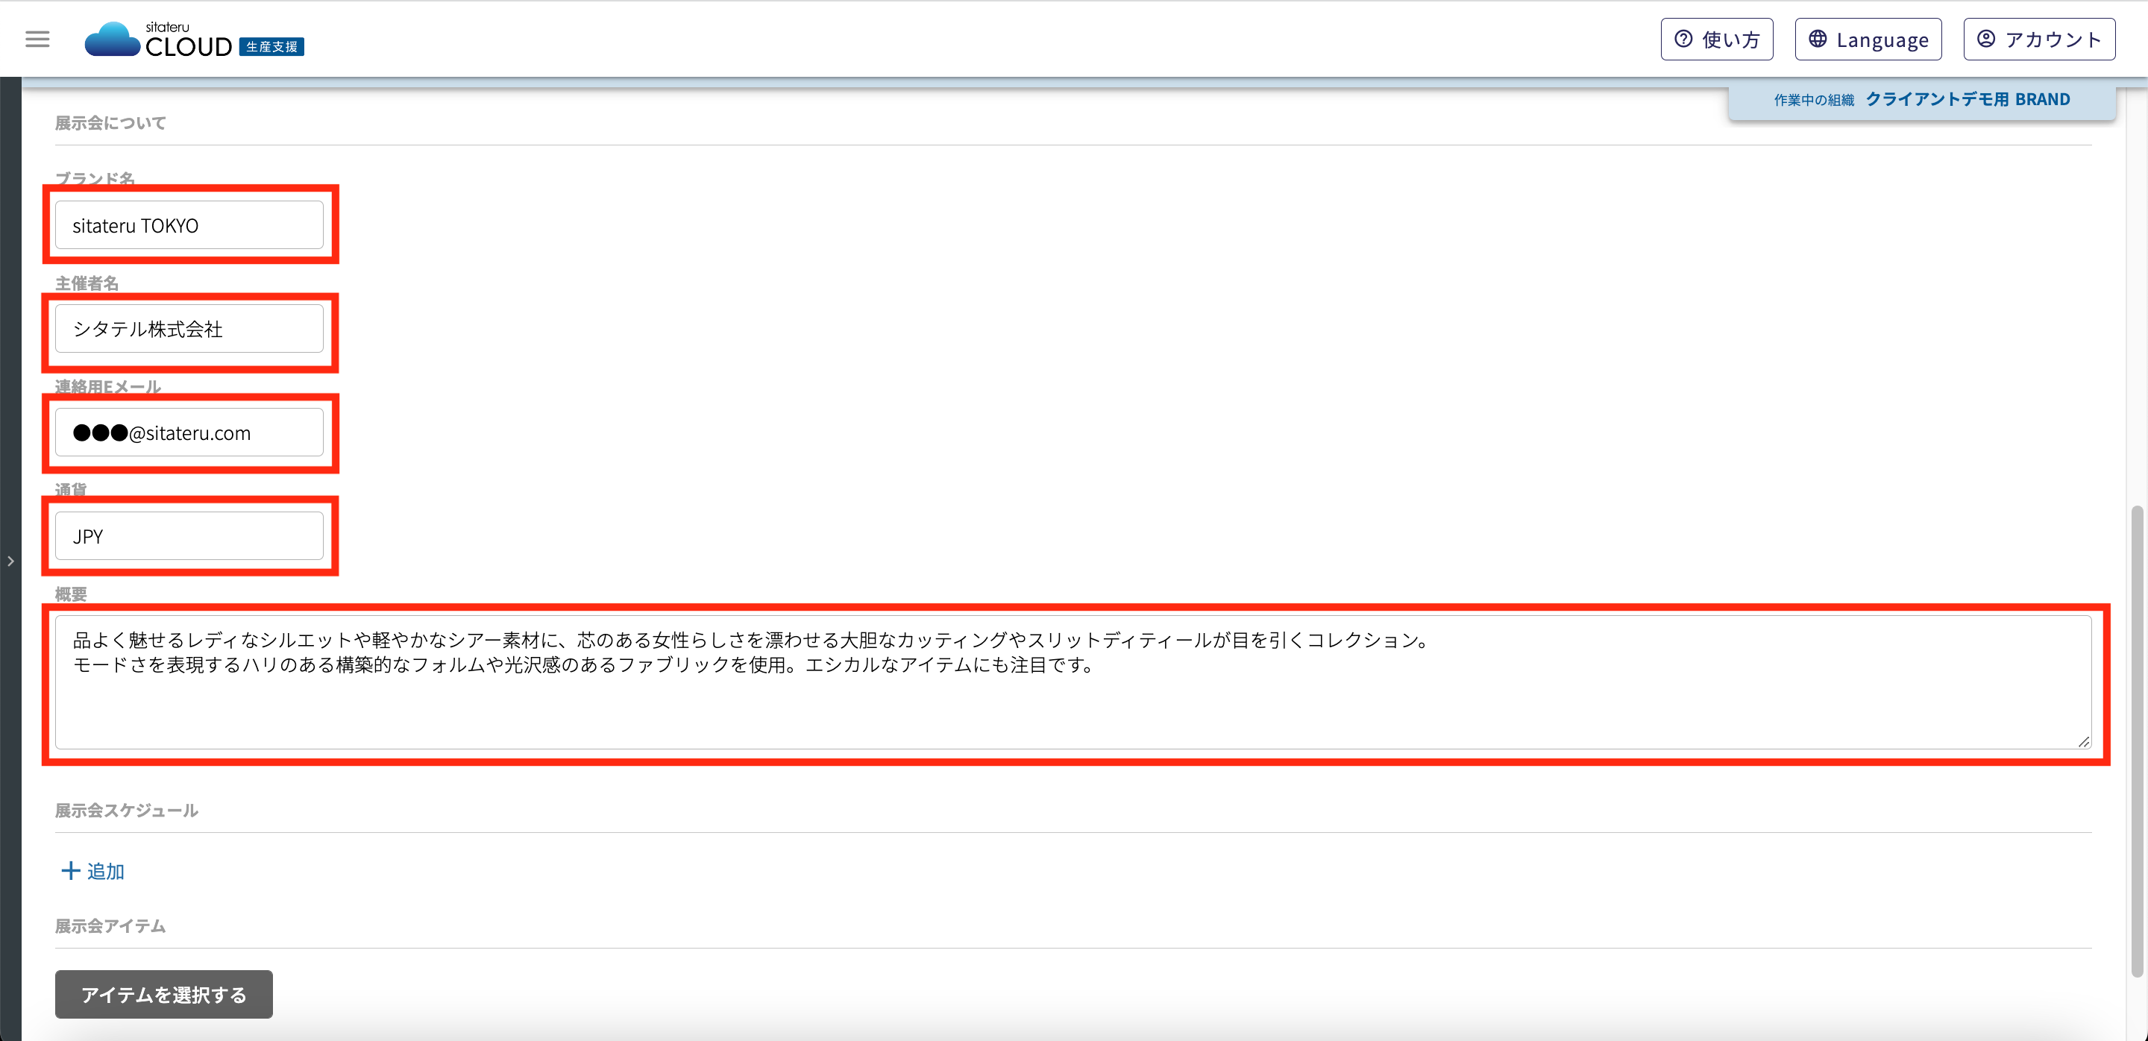
Task: Grab the textarea resize handle corner
Action: point(2083,741)
